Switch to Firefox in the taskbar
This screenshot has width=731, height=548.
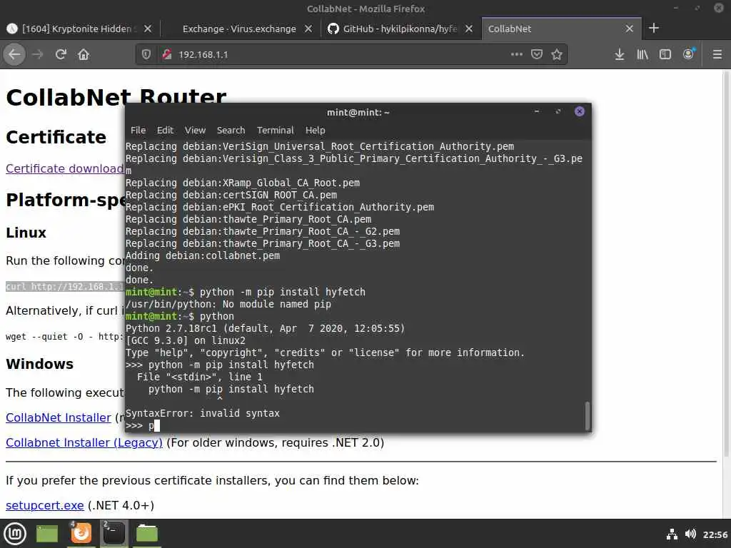pyautogui.click(x=81, y=533)
